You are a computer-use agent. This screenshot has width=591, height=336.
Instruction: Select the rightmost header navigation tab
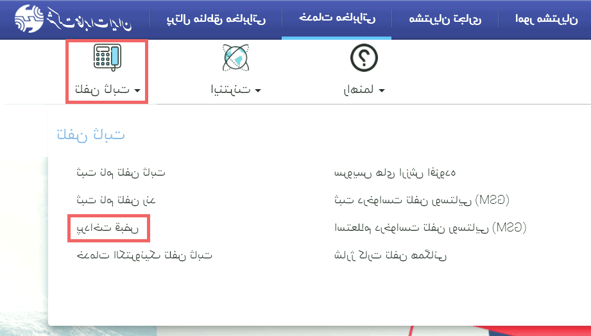tap(546, 19)
